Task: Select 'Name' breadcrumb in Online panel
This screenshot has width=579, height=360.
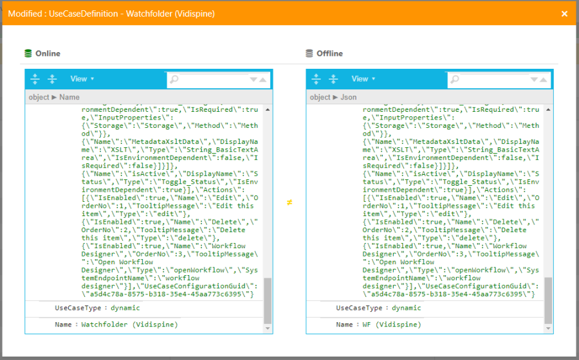Action: (x=69, y=98)
